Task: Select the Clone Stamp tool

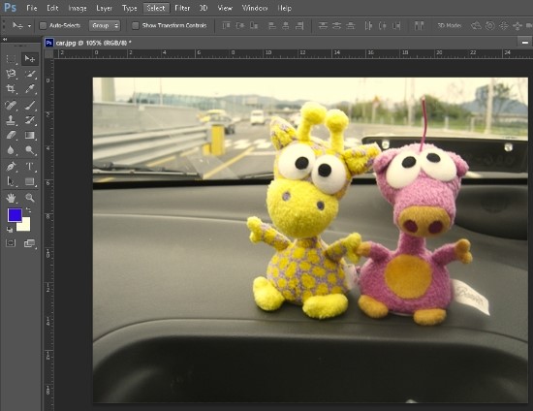Action: click(x=11, y=120)
